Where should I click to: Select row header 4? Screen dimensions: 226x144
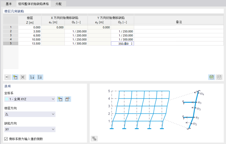tap(11, 39)
